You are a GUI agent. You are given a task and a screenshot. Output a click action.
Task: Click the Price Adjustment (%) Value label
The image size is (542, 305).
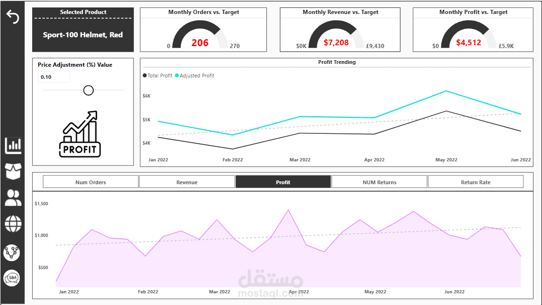click(75, 65)
